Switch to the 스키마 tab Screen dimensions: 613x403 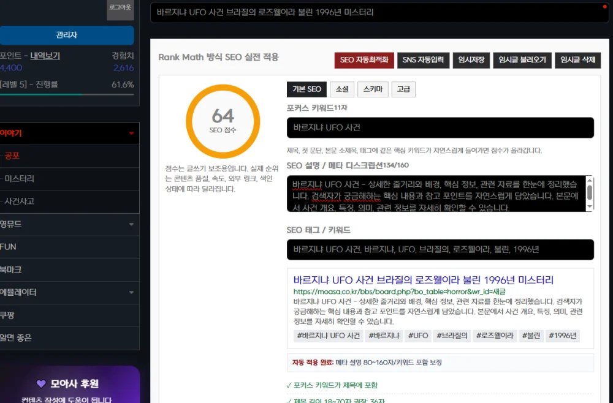[x=373, y=89]
